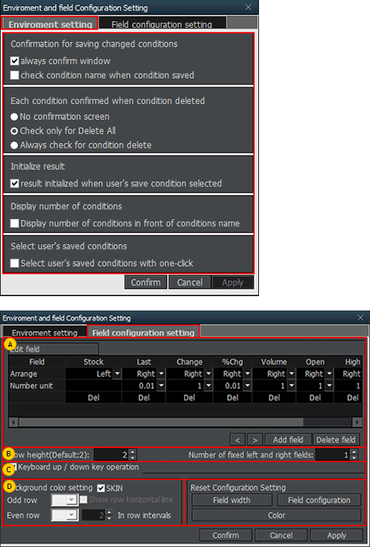Screen dimensions: 370x547
Task: Open Last field Number unit dropdown
Action: point(161,385)
